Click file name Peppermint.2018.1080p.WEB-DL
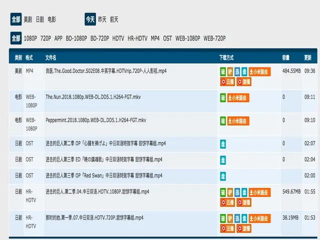The width and height of the screenshot is (320, 240). pos(95,120)
